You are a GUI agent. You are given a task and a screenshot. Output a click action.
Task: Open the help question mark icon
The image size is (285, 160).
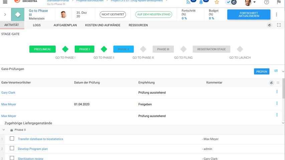[266, 2]
